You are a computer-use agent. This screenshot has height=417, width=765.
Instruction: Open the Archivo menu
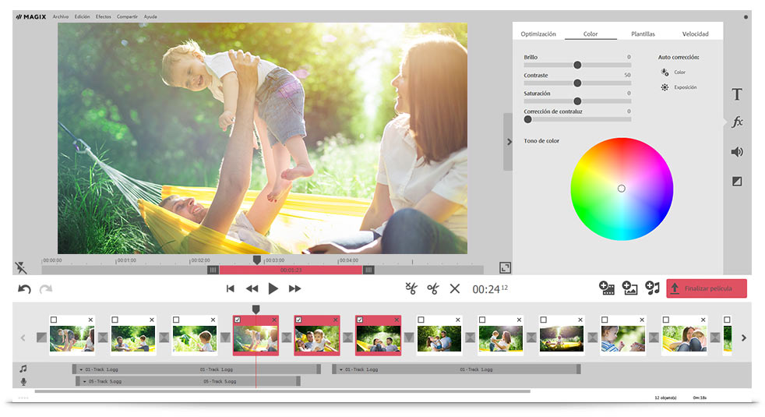(61, 16)
